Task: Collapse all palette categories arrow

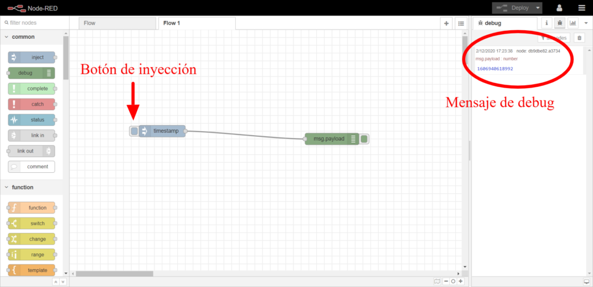Action: click(x=56, y=282)
